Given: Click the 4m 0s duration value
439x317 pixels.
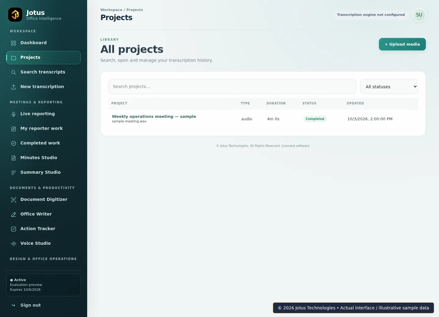Looking at the screenshot, I should [x=273, y=119].
